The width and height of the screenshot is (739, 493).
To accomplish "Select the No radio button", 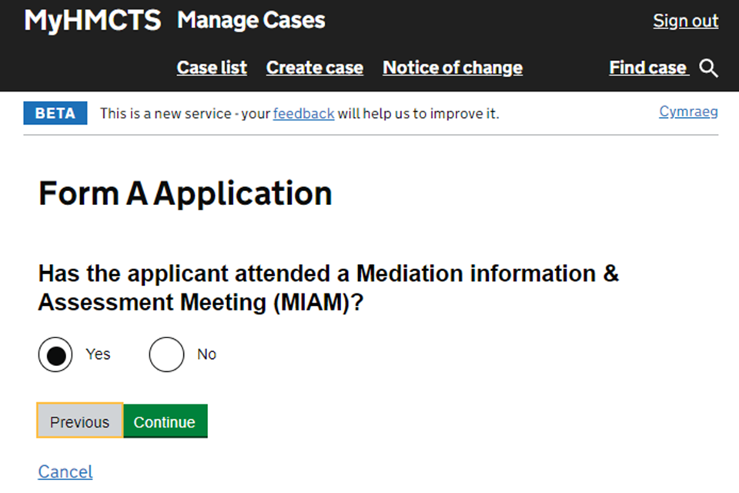I will (166, 355).
